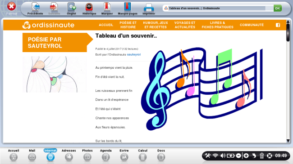Screen dimensions: 293x164
Task: Confirm the address with OK button
Action: point(278,8)
